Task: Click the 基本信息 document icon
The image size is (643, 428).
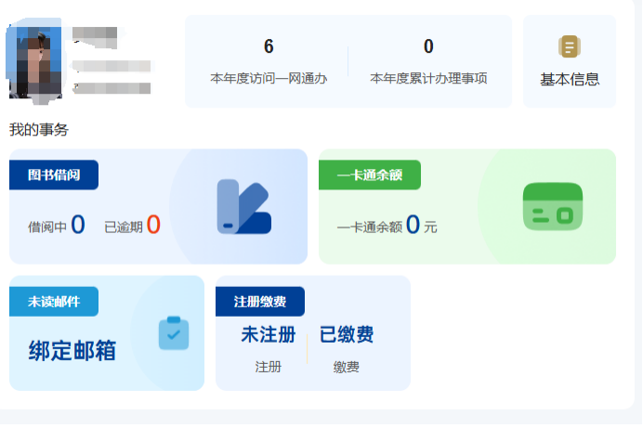Action: [x=569, y=46]
